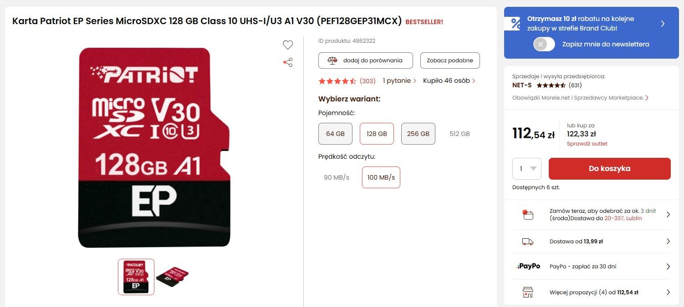Add product to wishlist with heart icon
The image size is (684, 307).
tap(287, 45)
